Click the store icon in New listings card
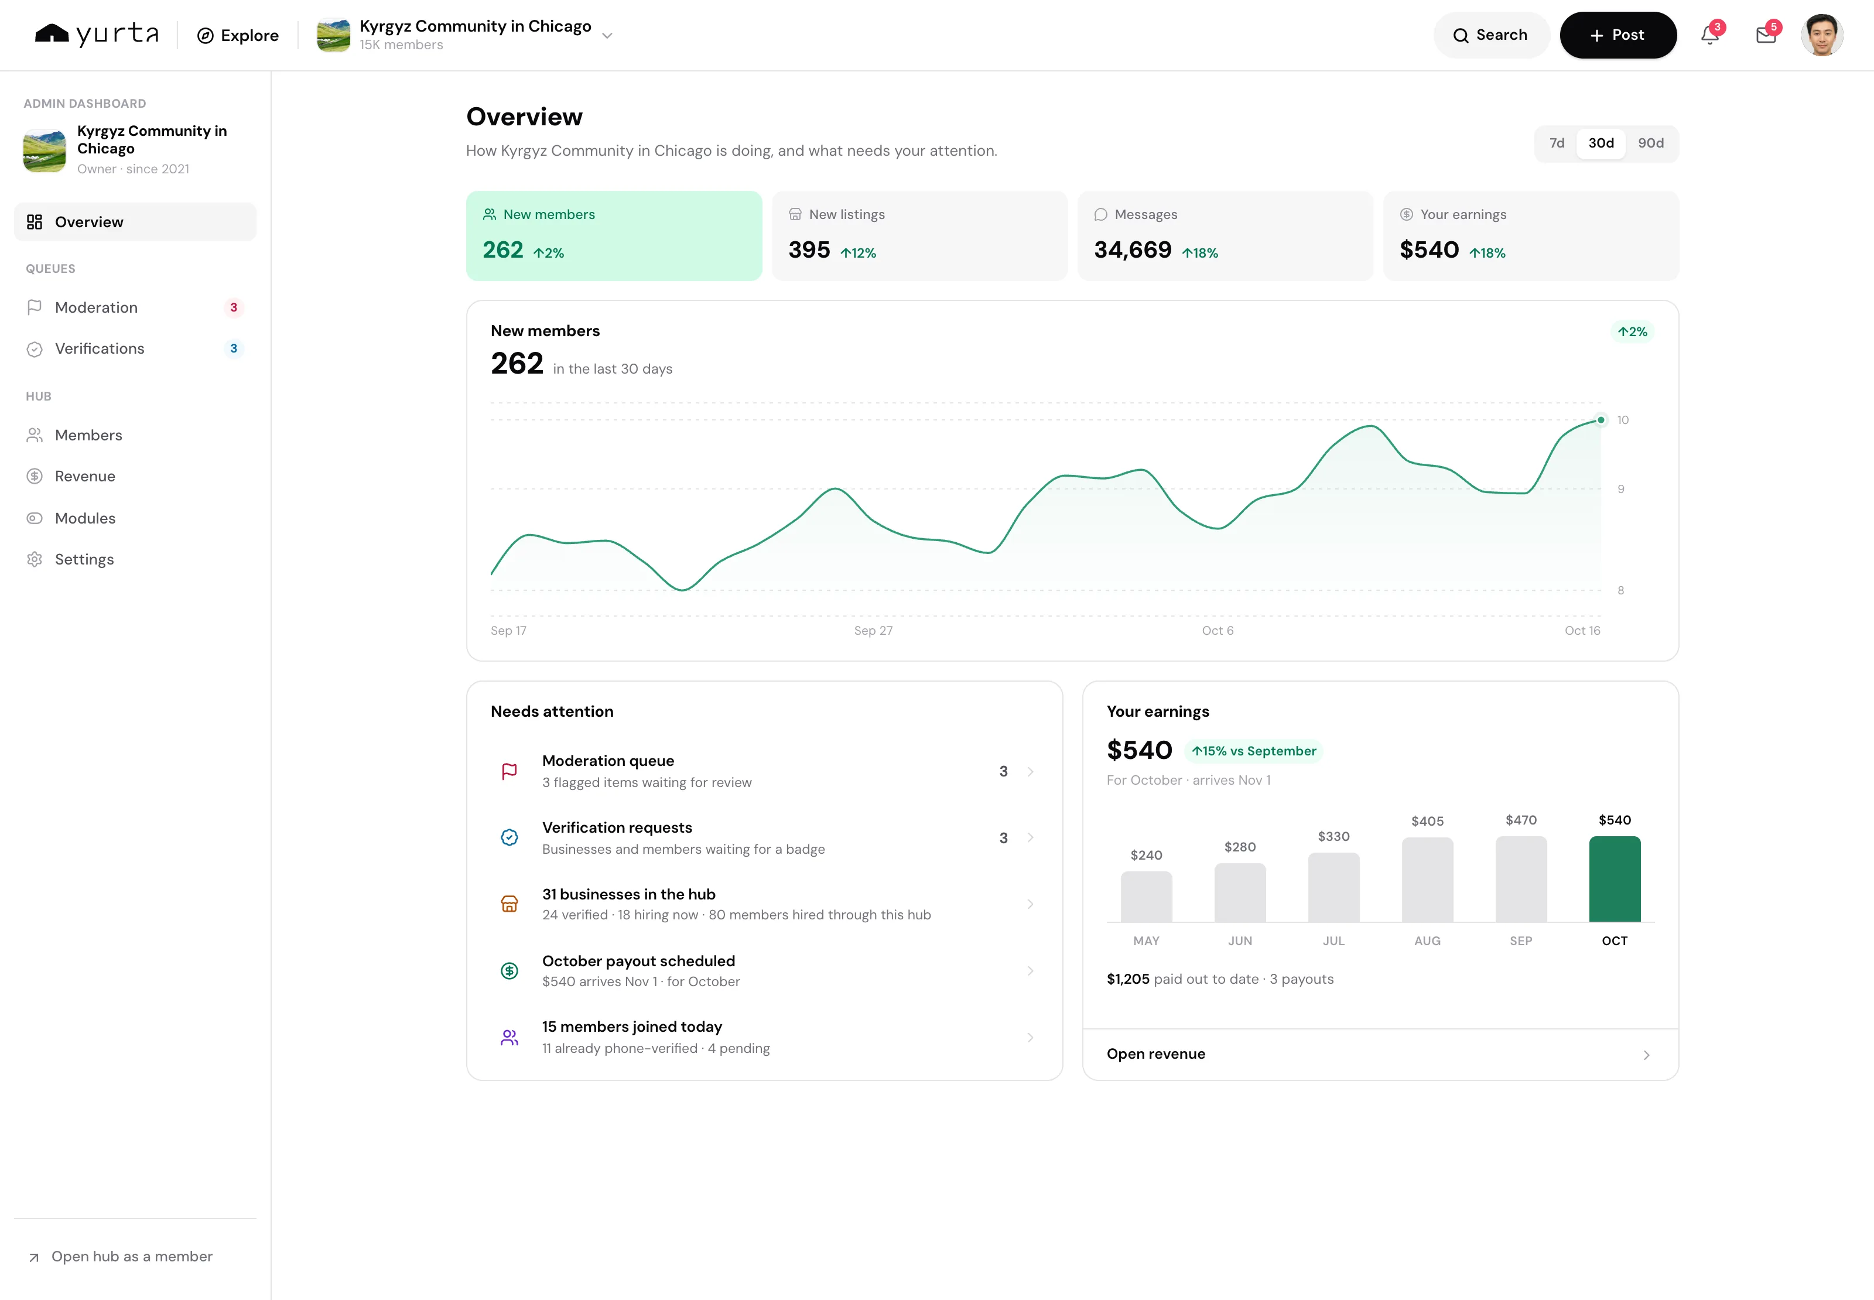 tap(795, 214)
